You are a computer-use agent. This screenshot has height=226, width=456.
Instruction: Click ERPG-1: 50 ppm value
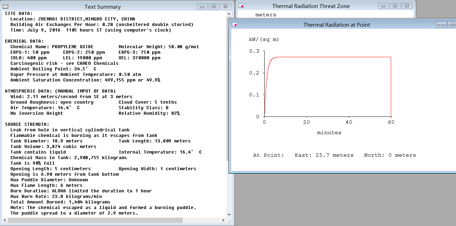click(x=30, y=52)
